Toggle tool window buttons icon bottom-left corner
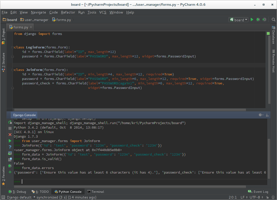This screenshot has height=200, width=277. coord(3,197)
